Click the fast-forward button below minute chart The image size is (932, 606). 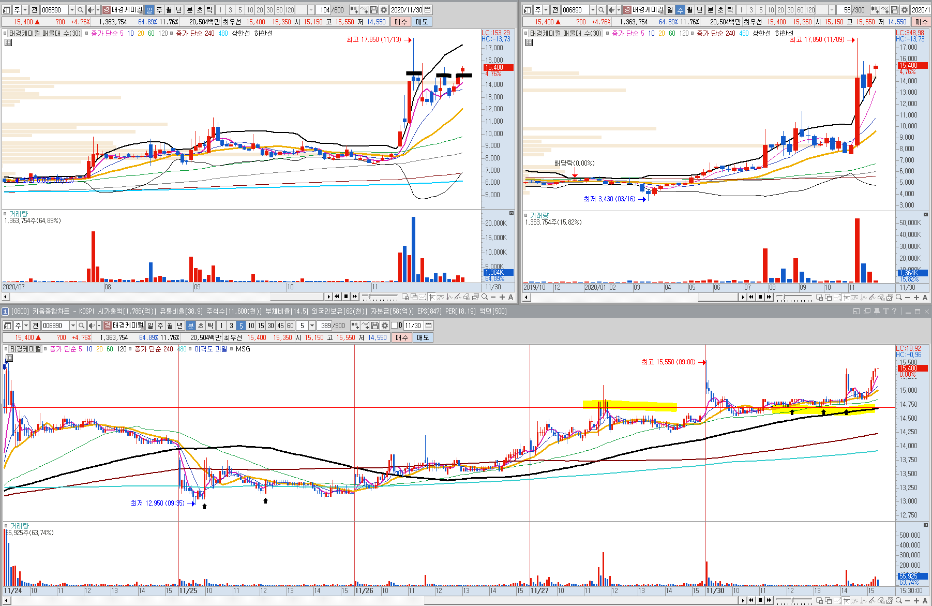click(769, 601)
